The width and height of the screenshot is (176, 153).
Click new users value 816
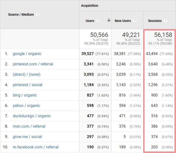(x=122, y=95)
